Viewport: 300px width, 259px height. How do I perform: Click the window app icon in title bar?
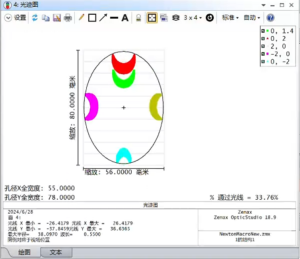(8, 5)
